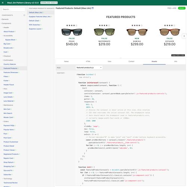Click the NEW label above Kawika
This screenshot has height=187, width=187.
pos(137,39)
